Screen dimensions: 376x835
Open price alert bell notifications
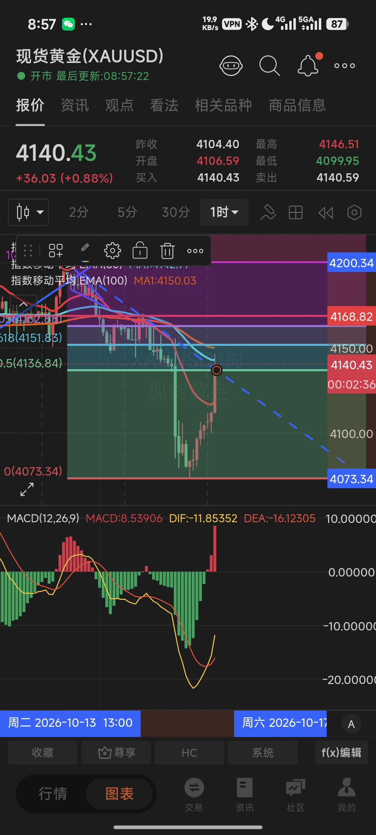click(x=308, y=65)
